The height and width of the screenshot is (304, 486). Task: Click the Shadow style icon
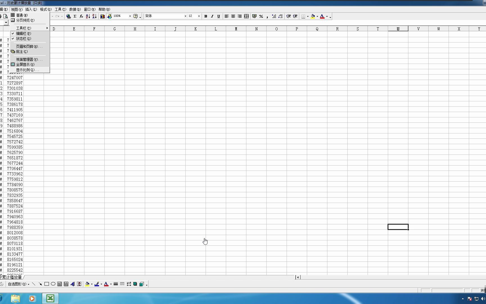tap(135, 284)
